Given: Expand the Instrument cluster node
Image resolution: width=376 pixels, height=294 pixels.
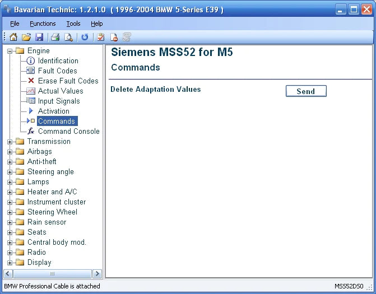Looking at the screenshot, I should [x=10, y=202].
